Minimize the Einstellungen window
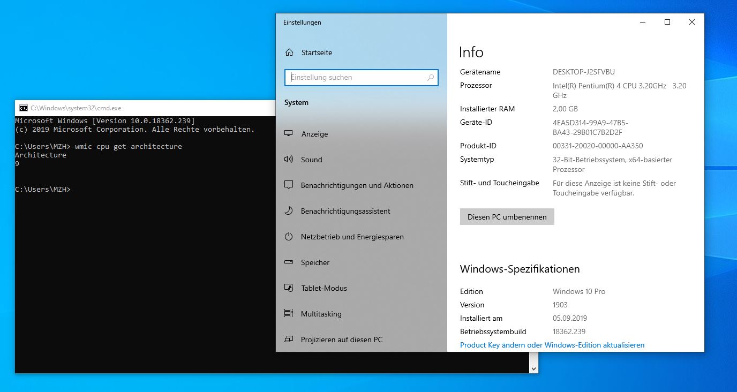The width and height of the screenshot is (737, 392). coord(643,22)
